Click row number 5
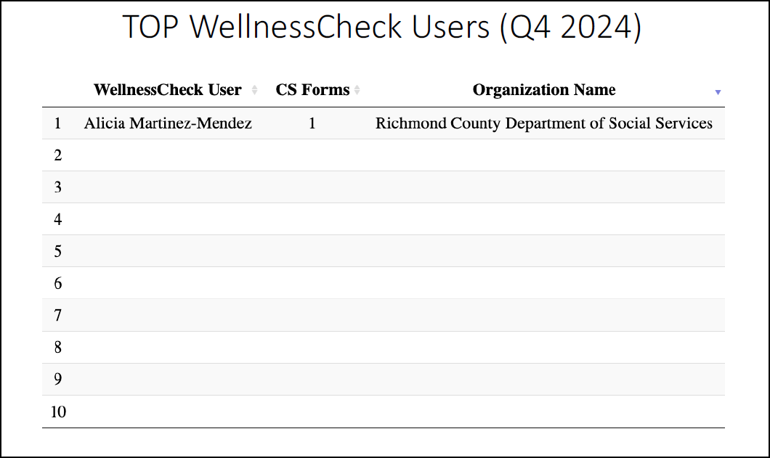The image size is (770, 458). point(57,250)
